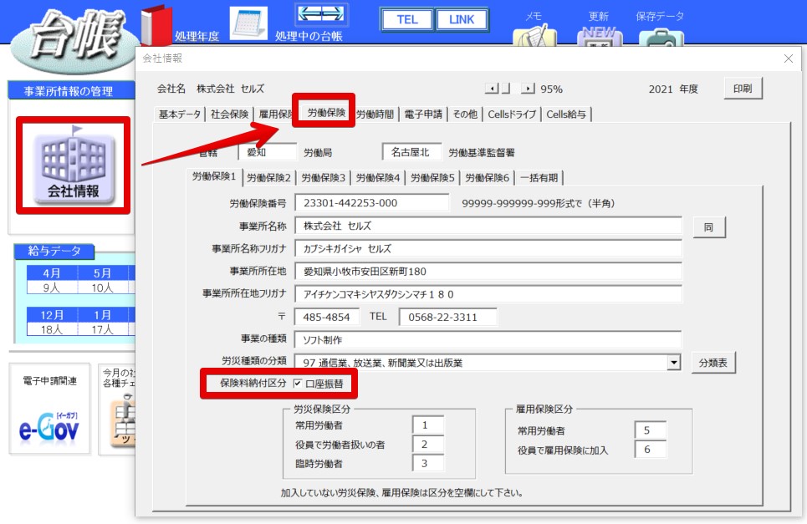Expand the 労災種類の分類 dropdown
The height and width of the screenshot is (524, 807).
tap(673, 363)
